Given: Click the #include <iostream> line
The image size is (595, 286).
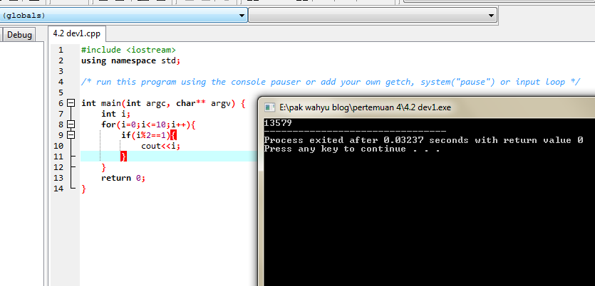Looking at the screenshot, I should coord(129,50).
